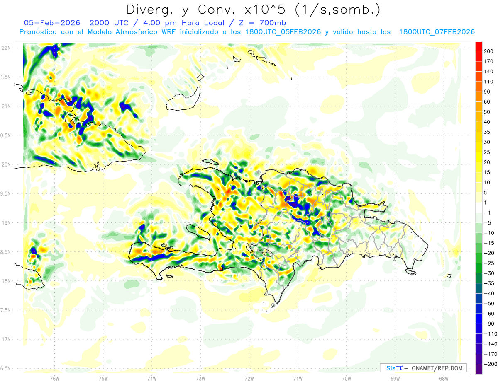Click the '8.5N' latitude label

[6, 252]
